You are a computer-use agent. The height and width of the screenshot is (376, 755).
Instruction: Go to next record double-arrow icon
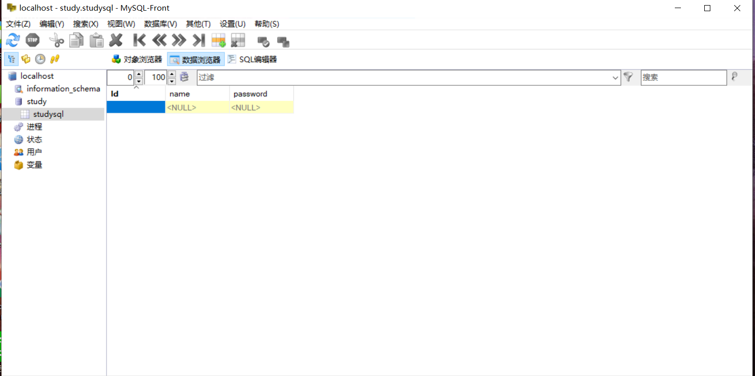click(179, 40)
